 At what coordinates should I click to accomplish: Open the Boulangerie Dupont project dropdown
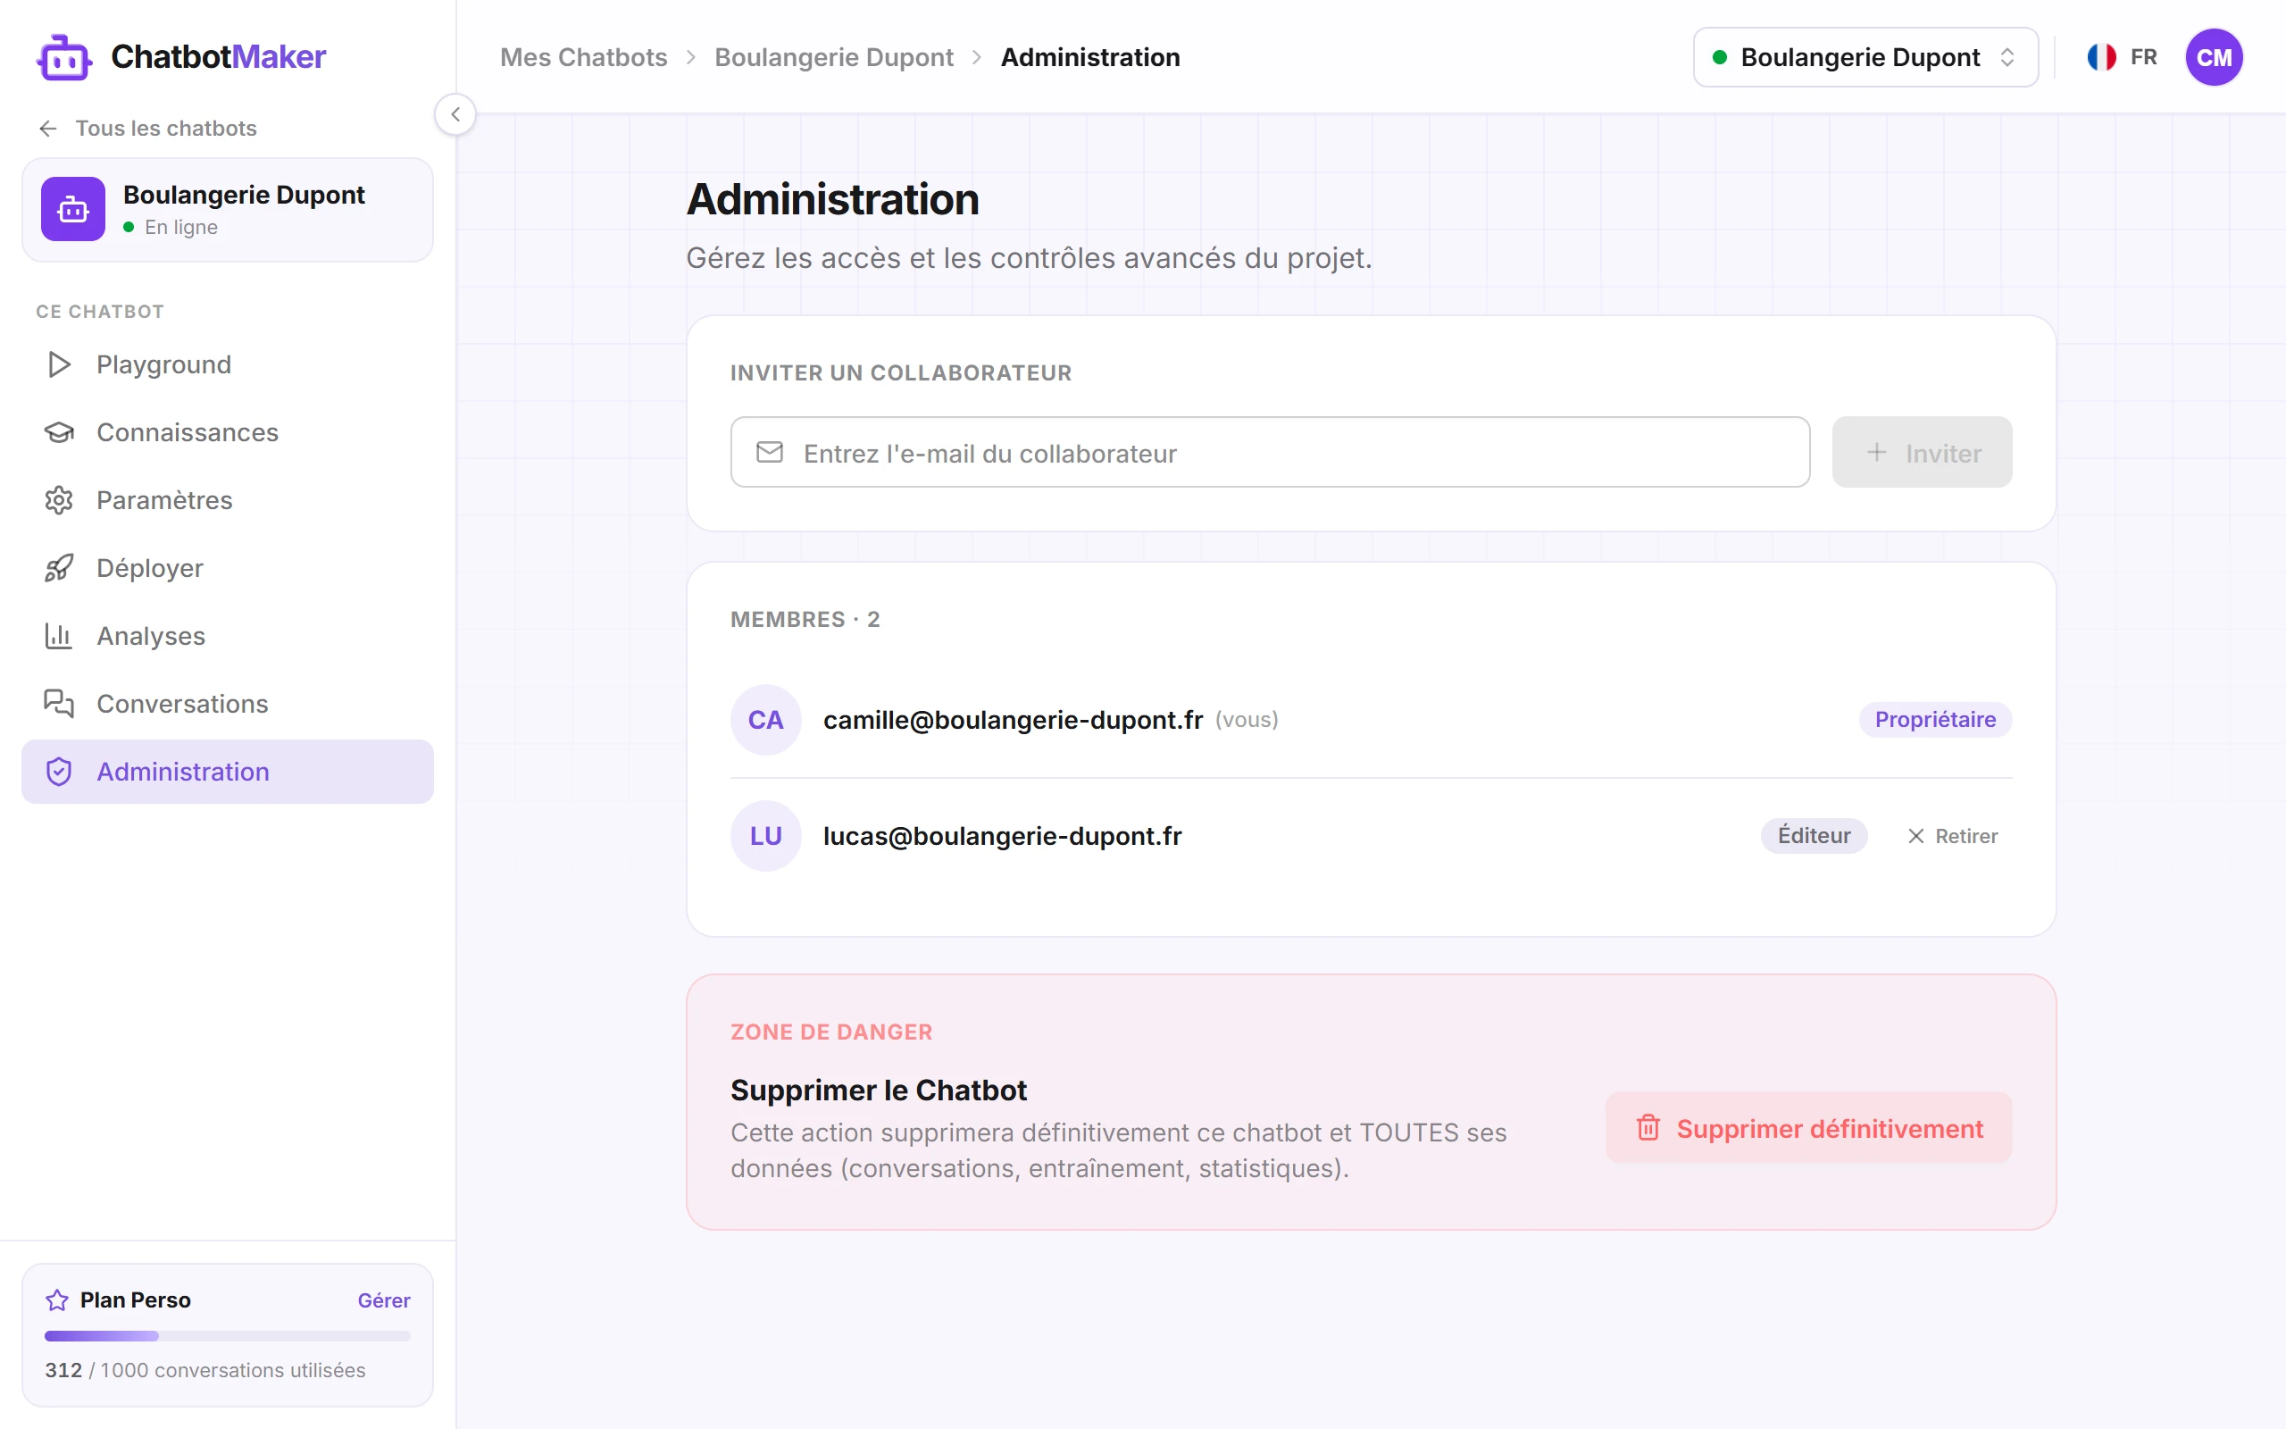pyautogui.click(x=1865, y=58)
